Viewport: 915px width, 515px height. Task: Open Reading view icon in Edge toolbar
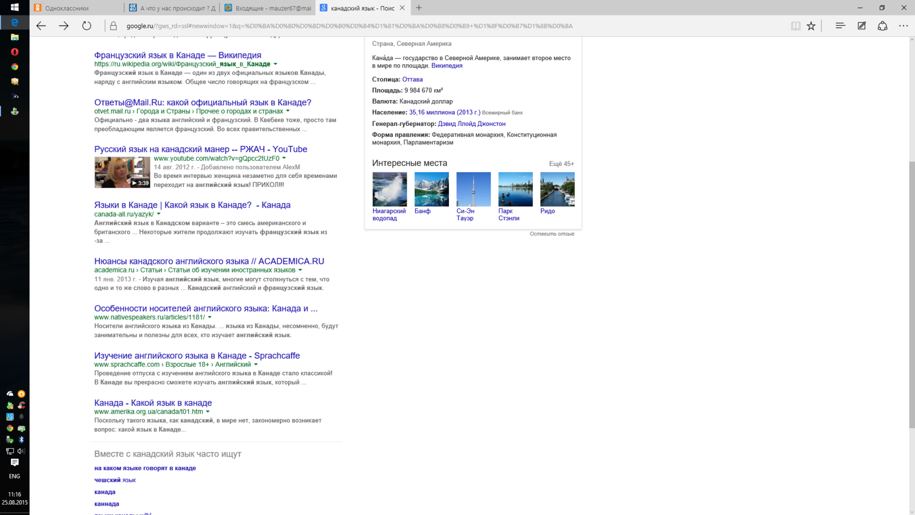click(795, 26)
